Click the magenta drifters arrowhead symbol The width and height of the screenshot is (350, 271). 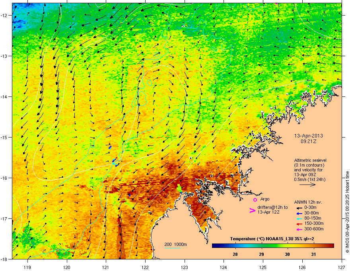[x=252, y=210]
